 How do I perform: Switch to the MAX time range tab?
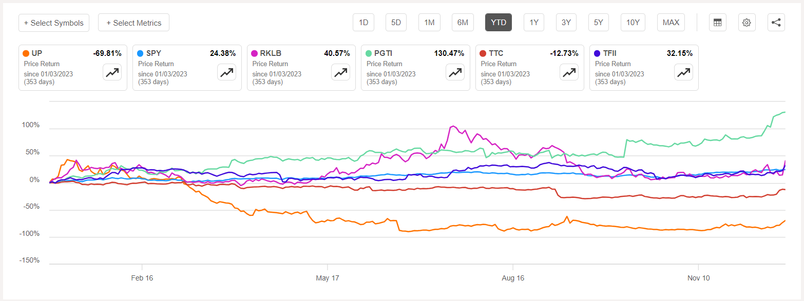coord(671,22)
